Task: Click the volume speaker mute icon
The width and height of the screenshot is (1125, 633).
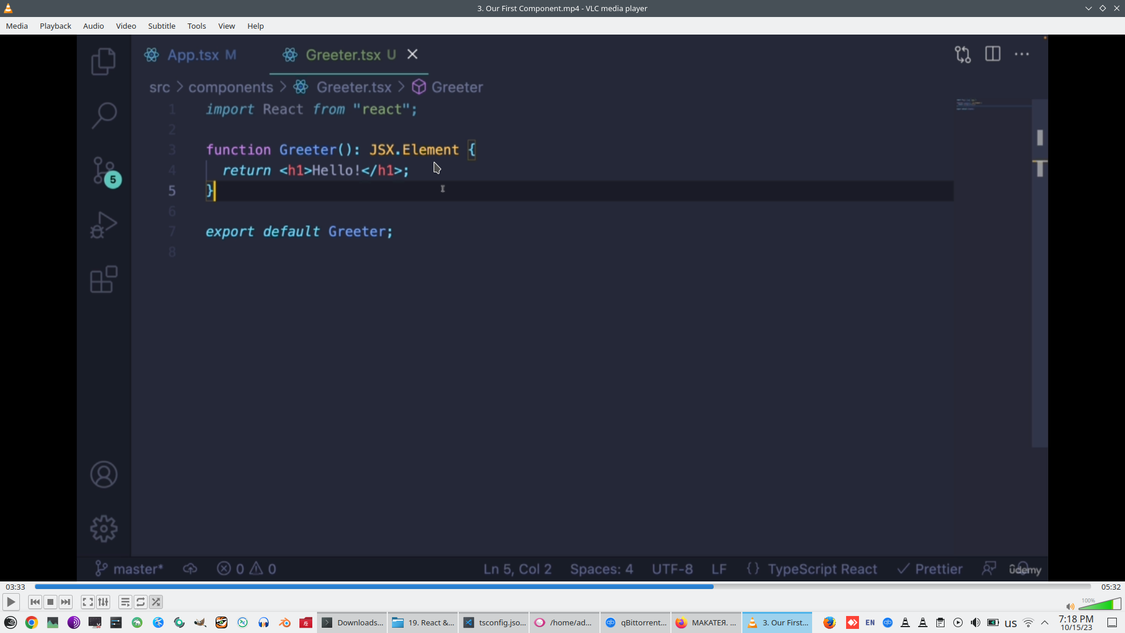Action: click(1070, 607)
